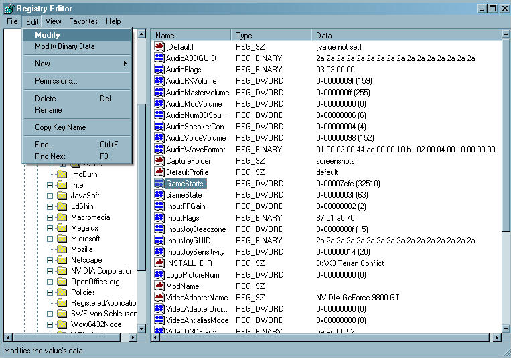Select Permissions... from Edit menu

coord(77,81)
